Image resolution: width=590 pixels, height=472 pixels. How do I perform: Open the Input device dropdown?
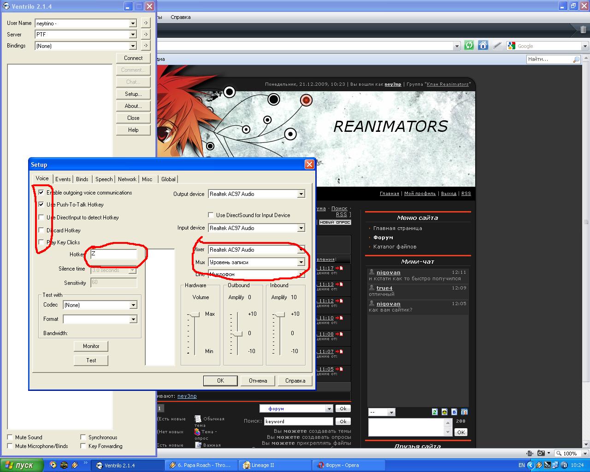click(x=301, y=228)
